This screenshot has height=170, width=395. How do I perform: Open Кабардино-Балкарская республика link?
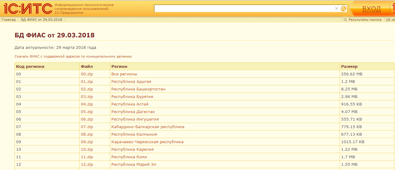[x=148, y=127]
